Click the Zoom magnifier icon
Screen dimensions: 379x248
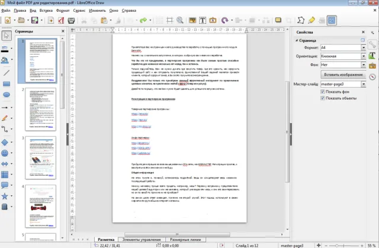click(180, 20)
